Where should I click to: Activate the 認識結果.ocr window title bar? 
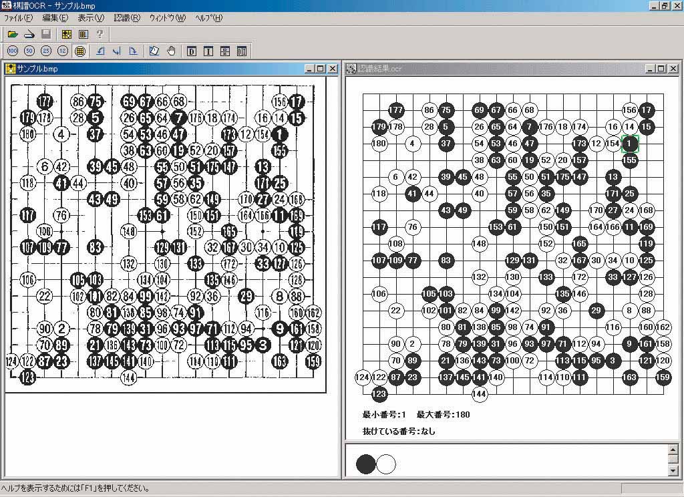point(512,69)
